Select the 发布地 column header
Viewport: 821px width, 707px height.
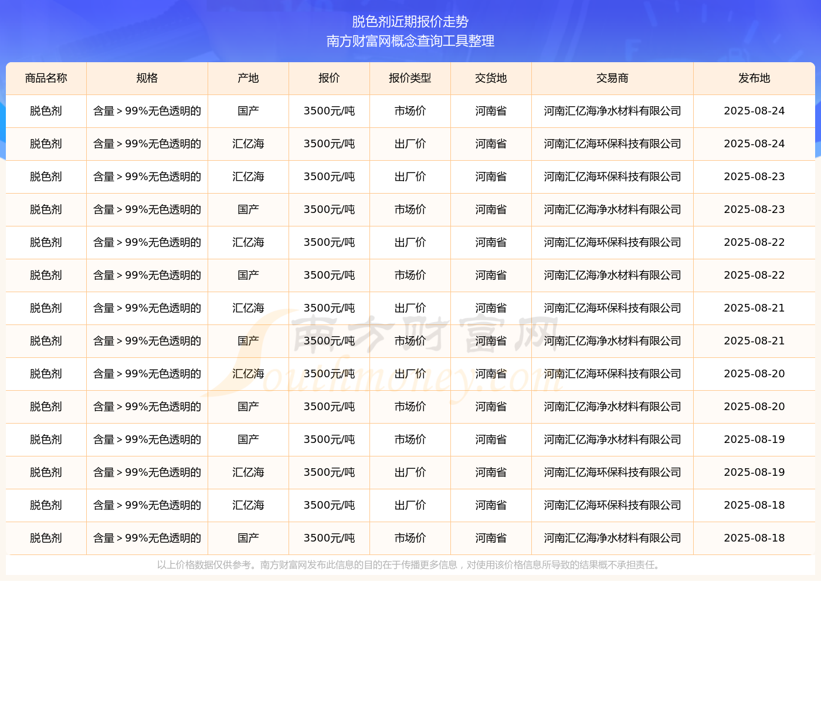(754, 78)
